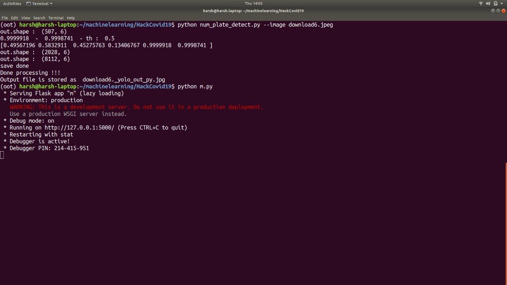This screenshot has width=507, height=285.
Task: Open the Help menu
Action: 71,18
